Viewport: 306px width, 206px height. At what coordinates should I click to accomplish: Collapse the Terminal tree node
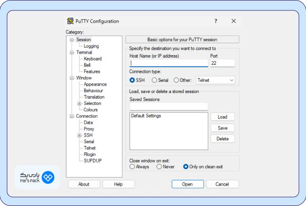coord(72,52)
